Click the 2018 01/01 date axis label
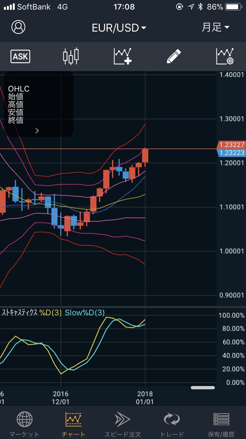246x439 pixels. coord(145,398)
